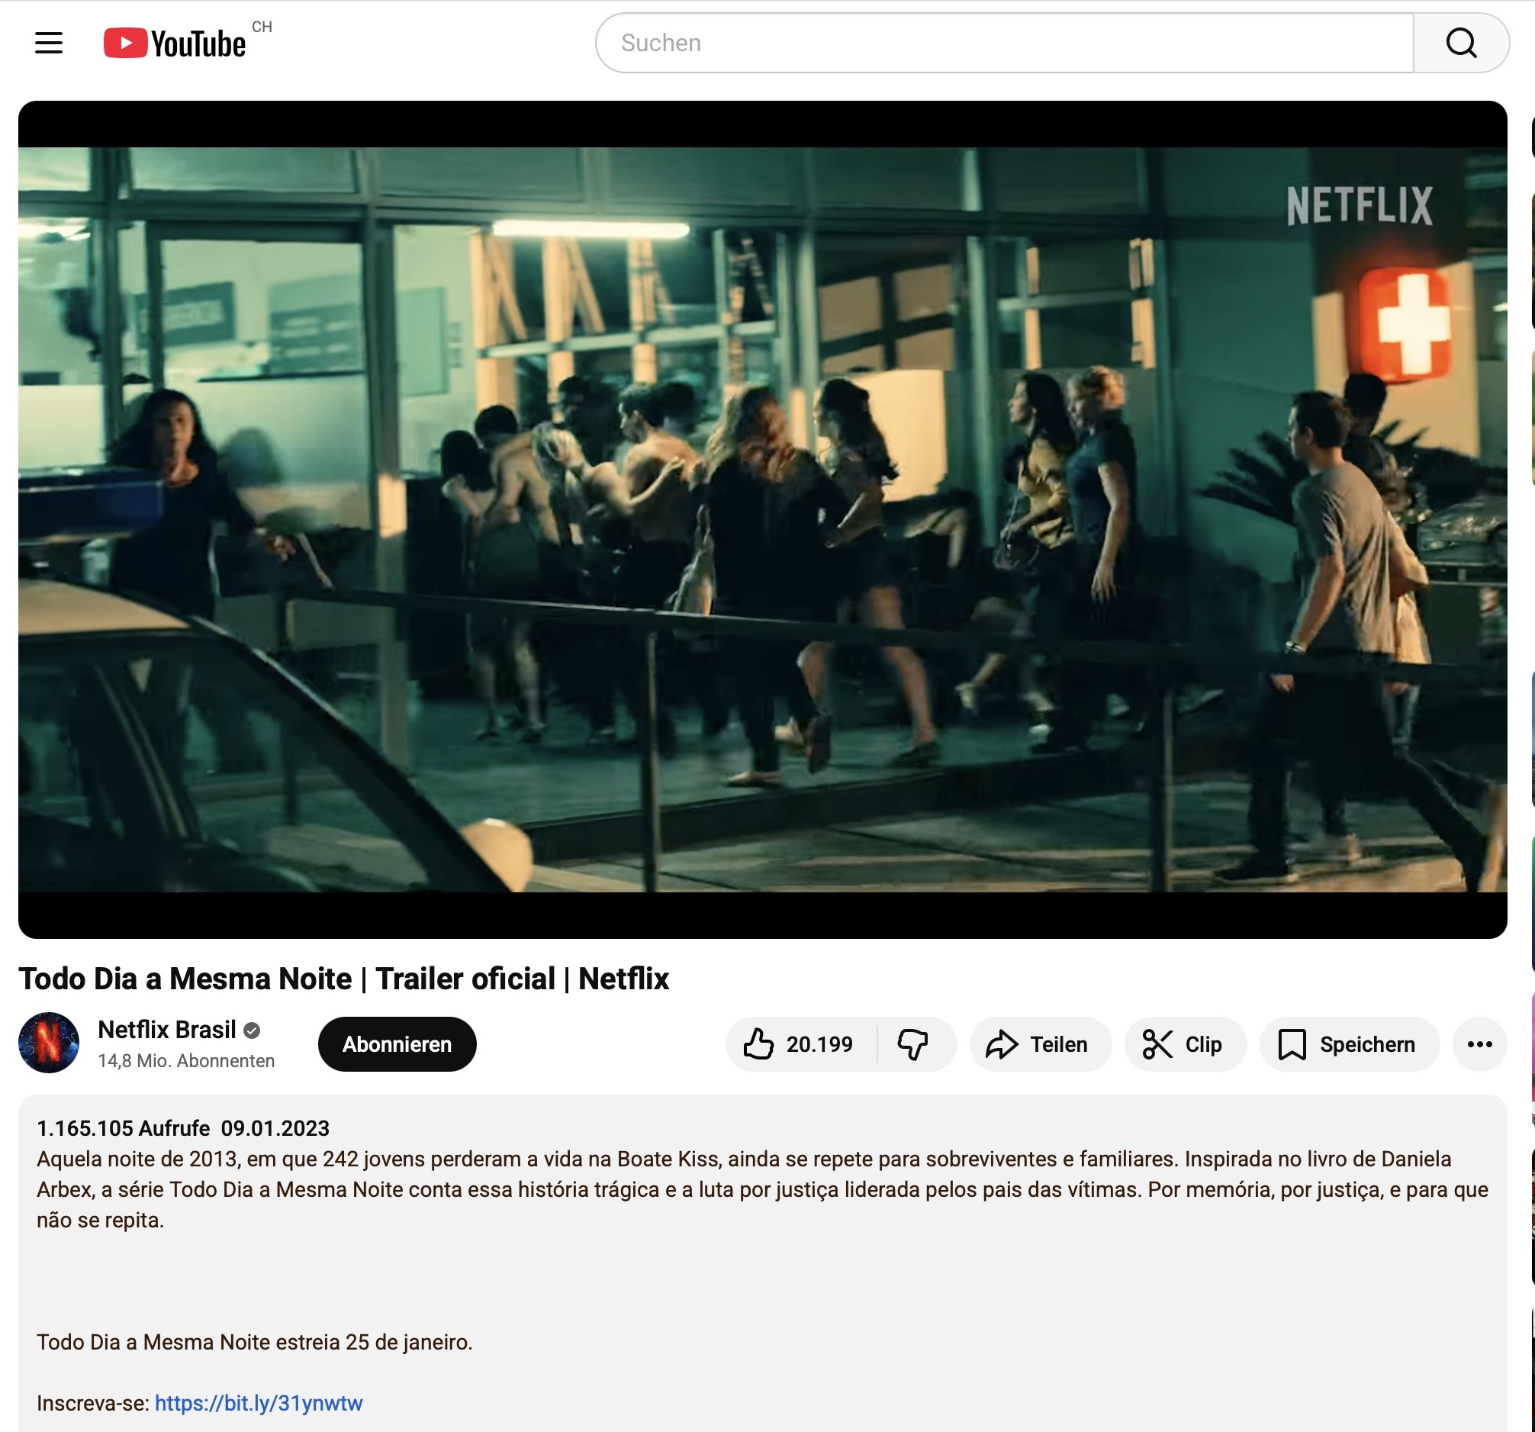Click the verified badge next to channel
1535x1432 pixels.
[x=252, y=1030]
